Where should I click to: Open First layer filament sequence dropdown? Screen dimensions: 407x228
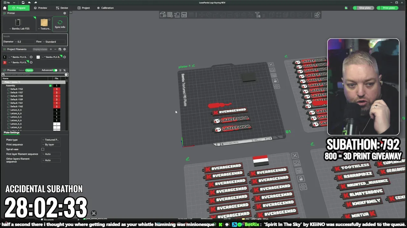(x=51, y=154)
